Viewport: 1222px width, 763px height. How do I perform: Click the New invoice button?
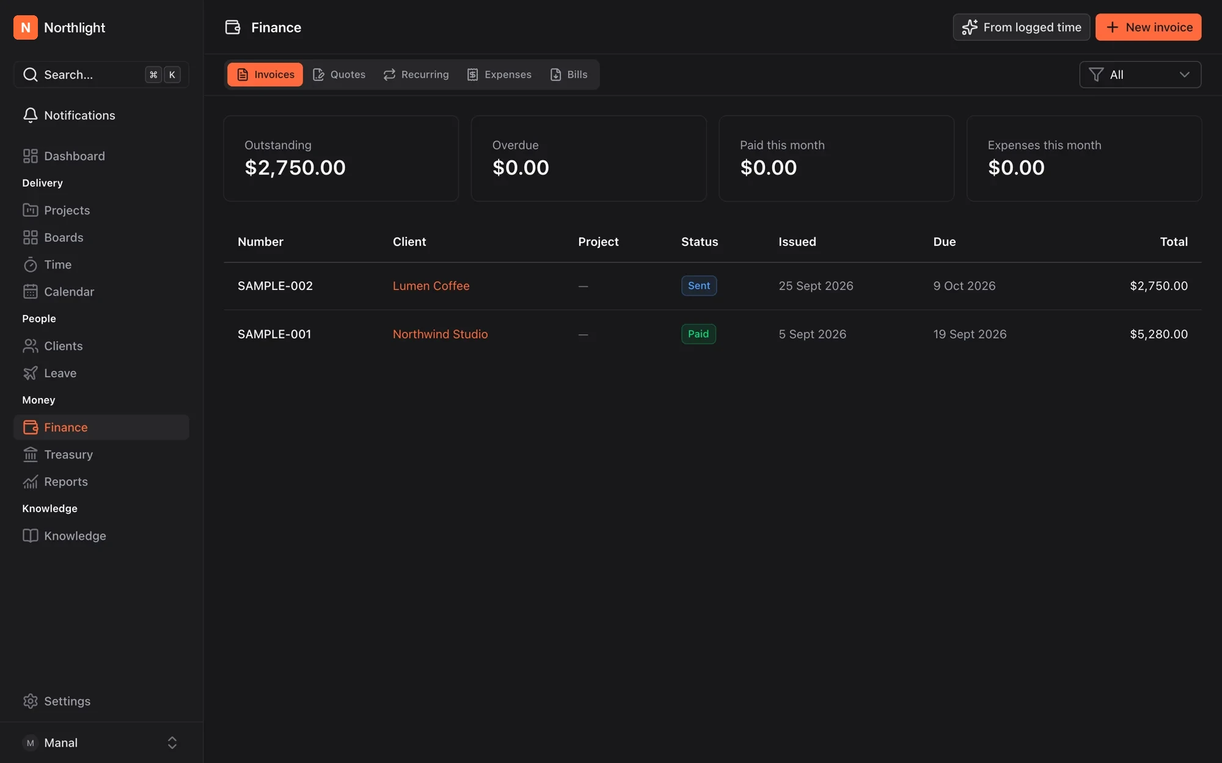(x=1149, y=27)
